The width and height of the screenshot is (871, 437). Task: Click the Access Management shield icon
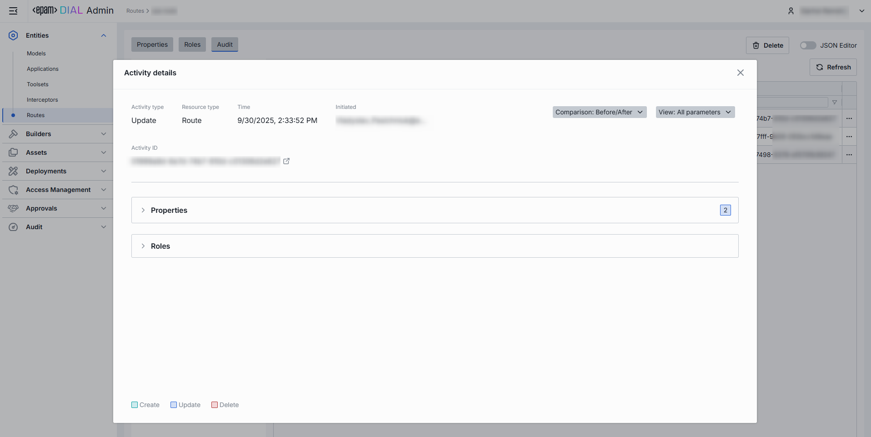pos(13,190)
